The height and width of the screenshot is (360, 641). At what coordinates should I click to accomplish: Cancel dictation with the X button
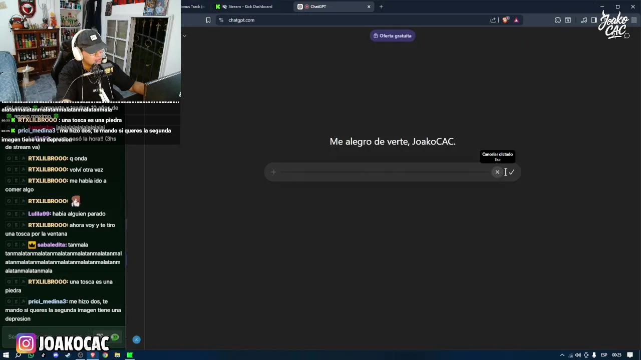point(497,172)
